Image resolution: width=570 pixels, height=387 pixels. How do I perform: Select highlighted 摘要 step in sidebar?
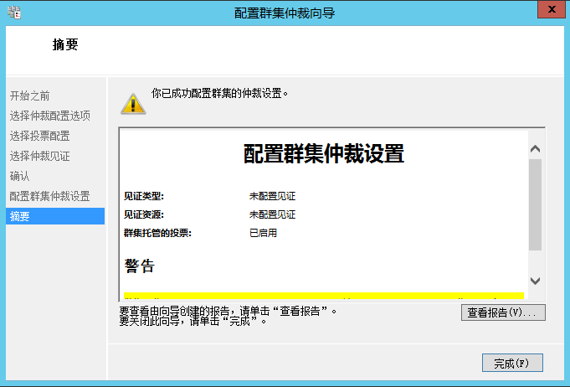[x=55, y=216]
